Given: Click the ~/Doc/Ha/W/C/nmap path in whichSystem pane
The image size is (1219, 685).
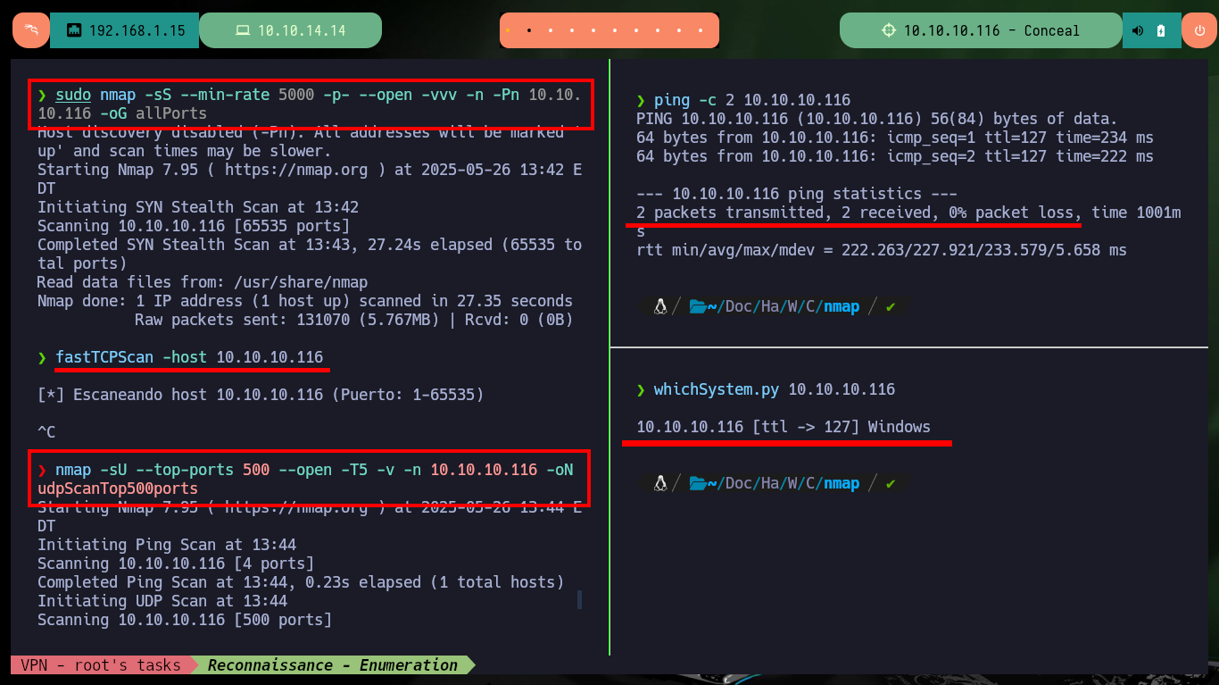Looking at the screenshot, I should point(784,483).
